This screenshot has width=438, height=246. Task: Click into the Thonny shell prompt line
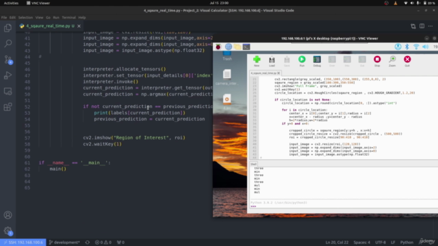point(344,206)
